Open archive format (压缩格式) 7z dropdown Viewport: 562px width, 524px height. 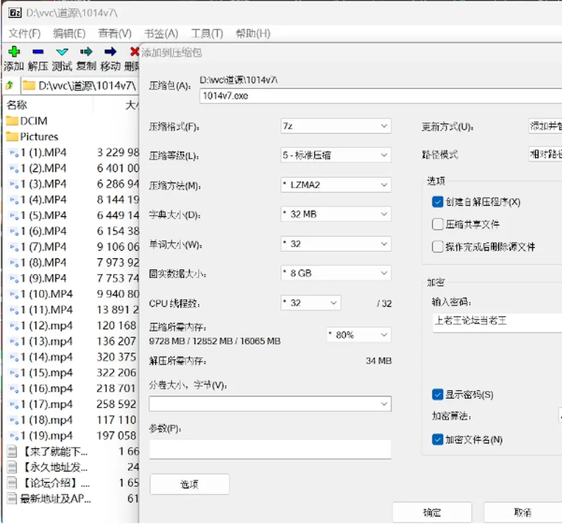coord(336,126)
